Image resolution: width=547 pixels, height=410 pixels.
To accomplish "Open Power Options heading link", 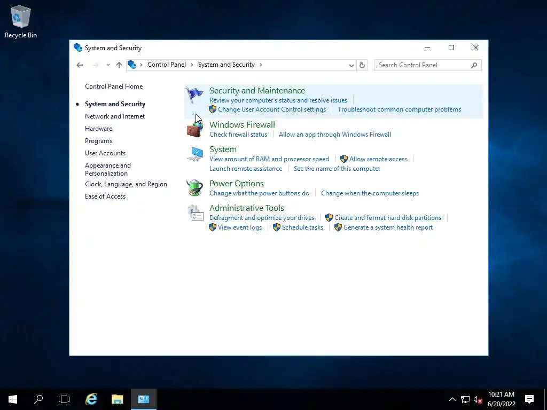I will click(x=237, y=184).
